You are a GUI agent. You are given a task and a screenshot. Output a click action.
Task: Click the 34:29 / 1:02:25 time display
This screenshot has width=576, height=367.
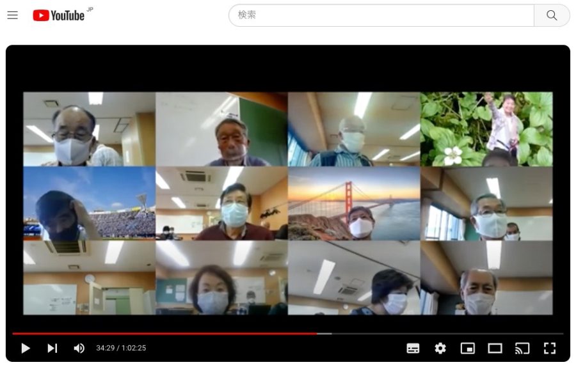121,348
